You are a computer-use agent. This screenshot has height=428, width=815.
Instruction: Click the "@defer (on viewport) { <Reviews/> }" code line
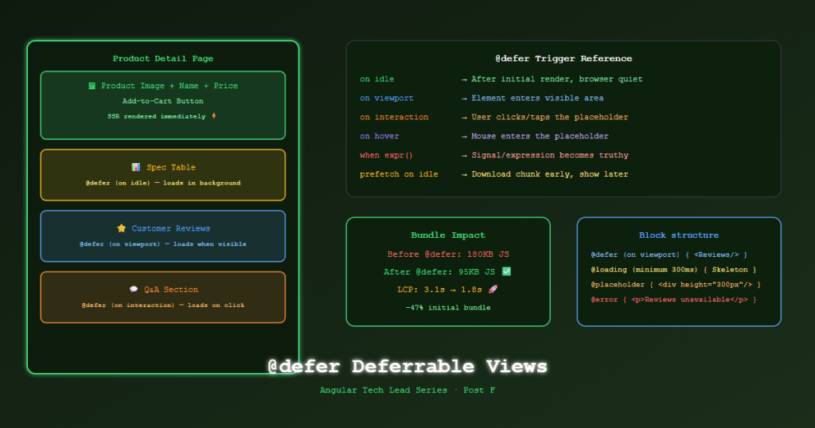coord(669,255)
